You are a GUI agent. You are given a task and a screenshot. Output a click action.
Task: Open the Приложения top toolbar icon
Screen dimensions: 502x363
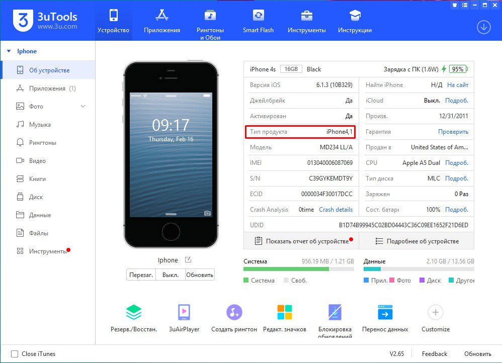(161, 15)
